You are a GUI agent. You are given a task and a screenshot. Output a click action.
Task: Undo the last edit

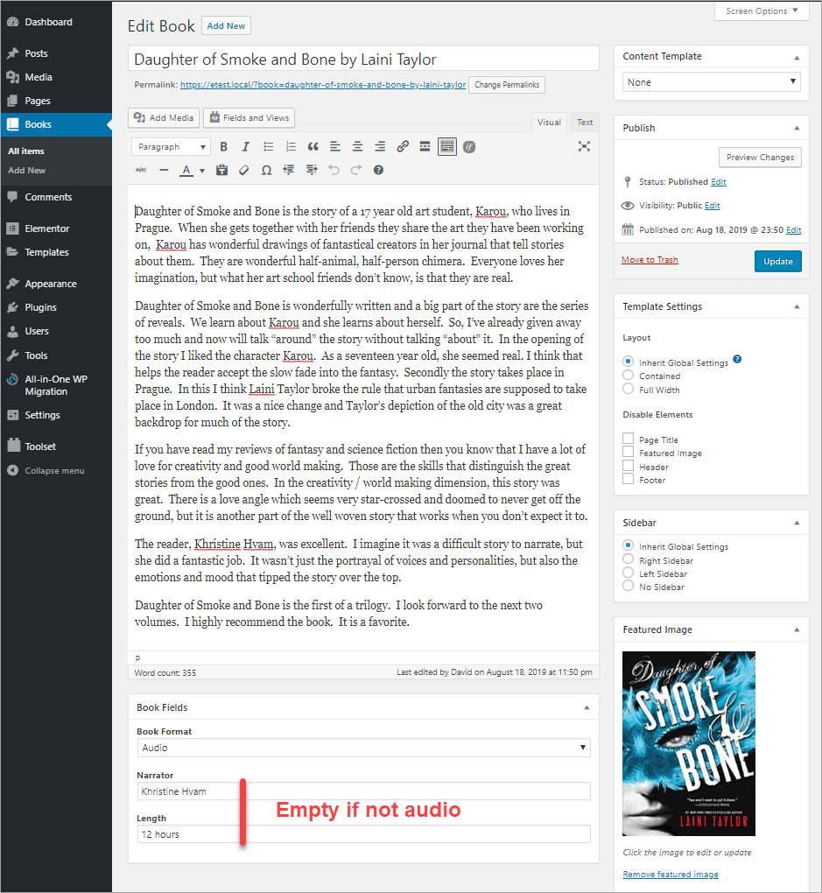coord(333,169)
